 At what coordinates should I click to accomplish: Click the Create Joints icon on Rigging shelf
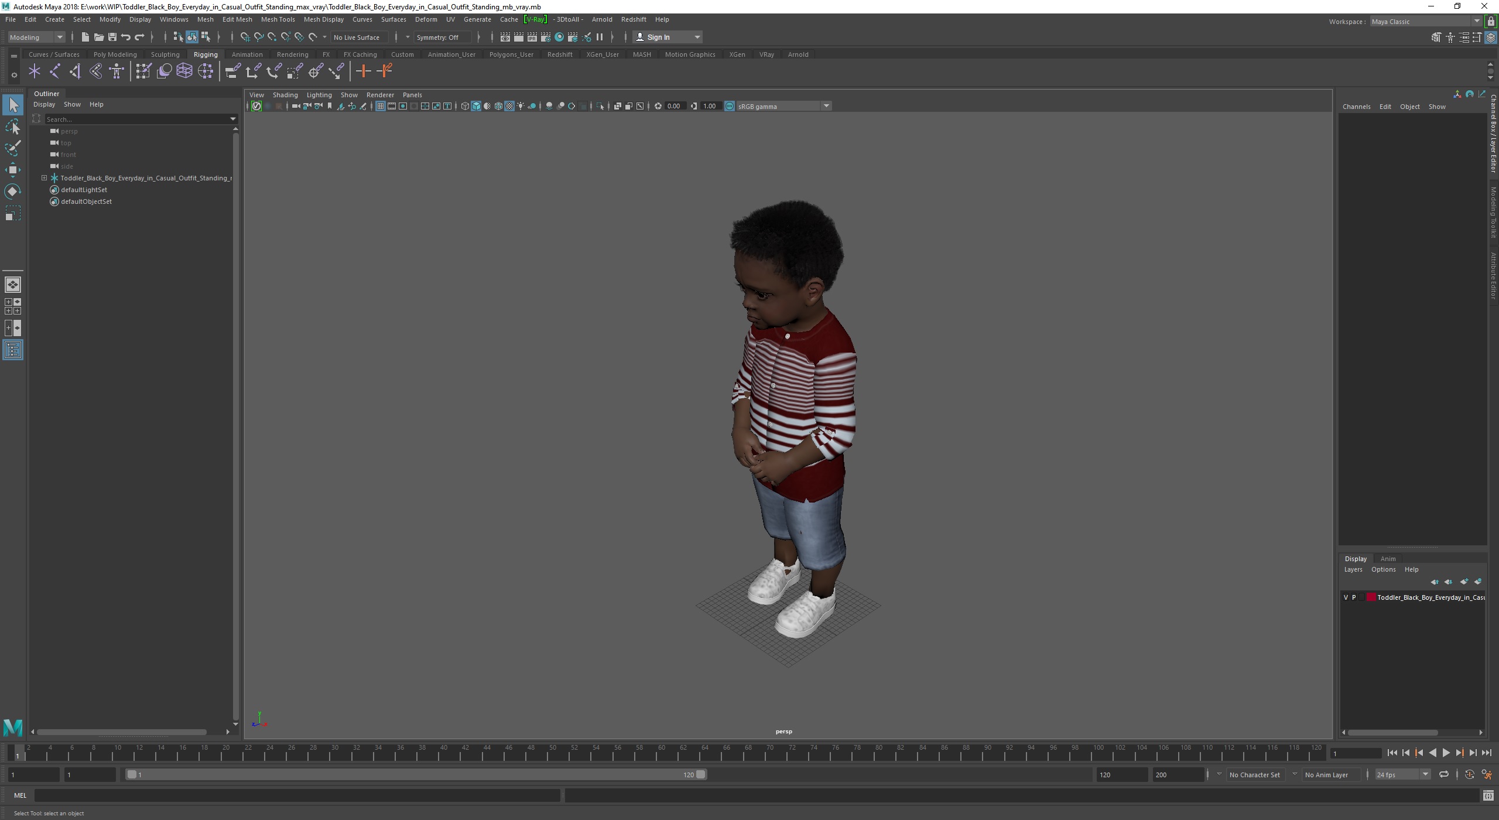[x=54, y=71]
